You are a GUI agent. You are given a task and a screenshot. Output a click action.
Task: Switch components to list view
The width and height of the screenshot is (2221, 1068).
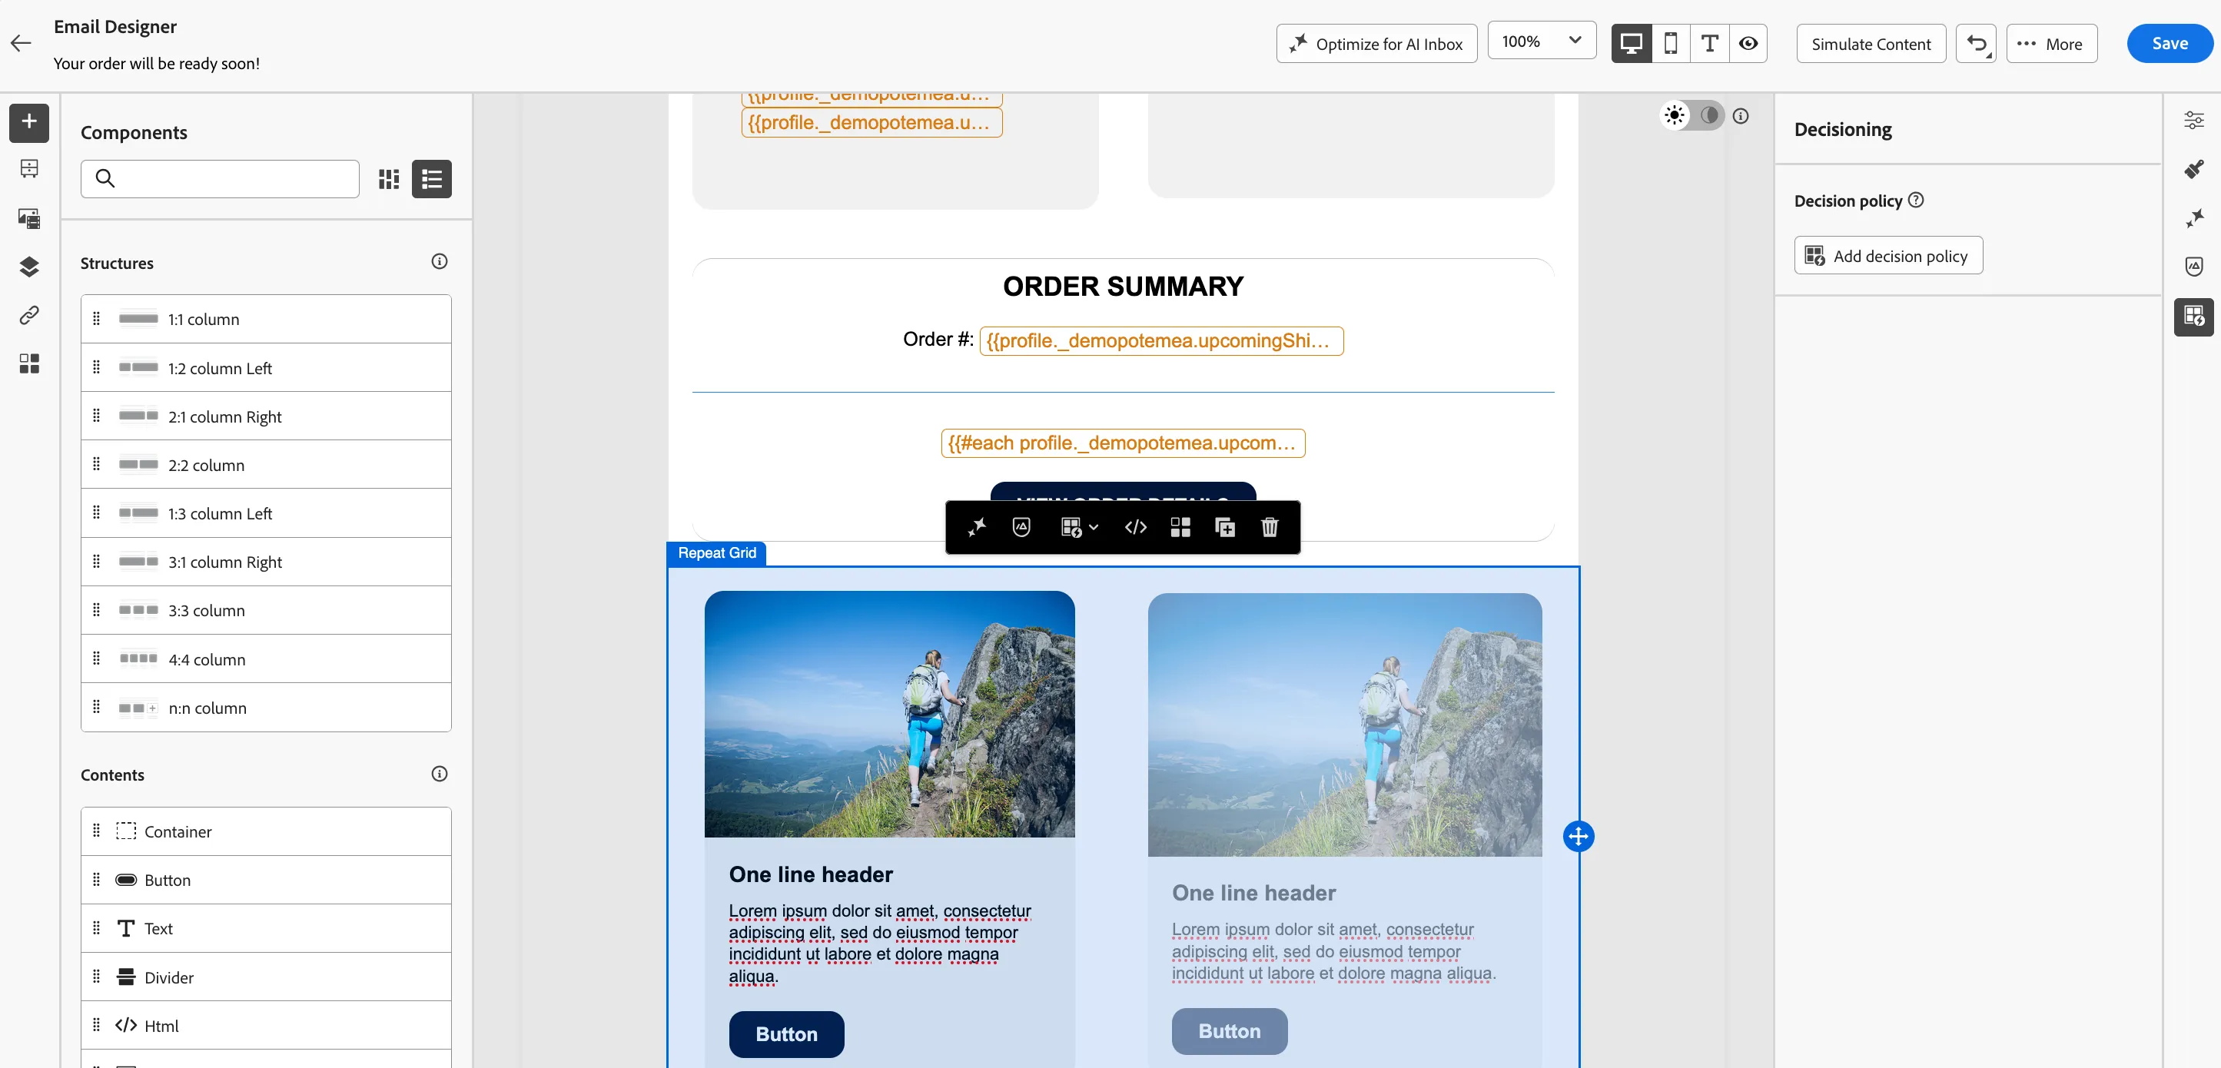431,178
